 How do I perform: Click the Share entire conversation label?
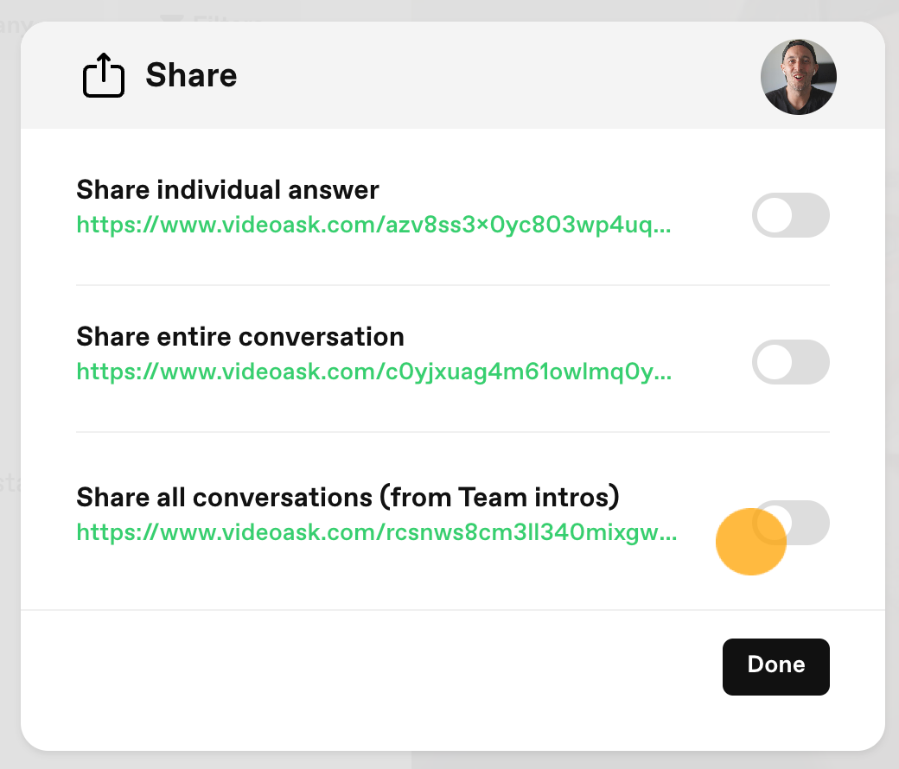click(x=240, y=336)
